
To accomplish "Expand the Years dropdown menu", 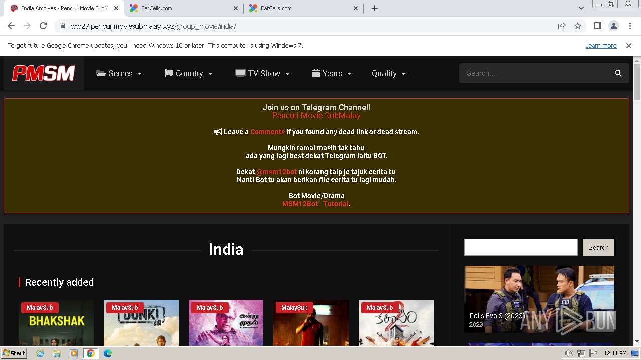I will [x=332, y=73].
